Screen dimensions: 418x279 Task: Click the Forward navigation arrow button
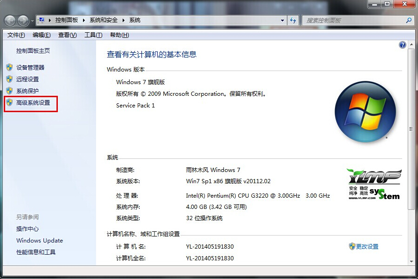tap(23, 21)
